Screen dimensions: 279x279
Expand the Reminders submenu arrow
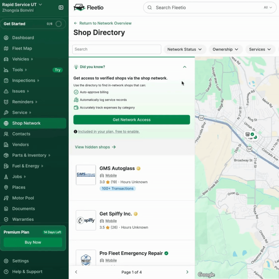pyautogui.click(x=36, y=102)
